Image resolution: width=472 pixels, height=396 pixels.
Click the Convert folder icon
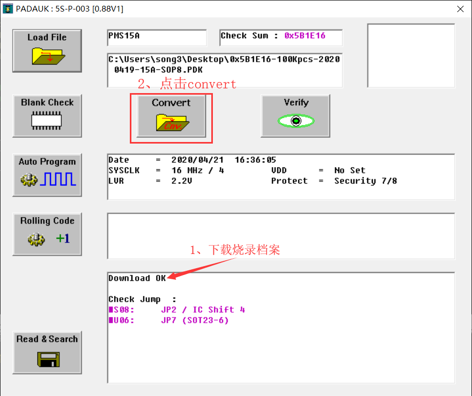pos(171,121)
